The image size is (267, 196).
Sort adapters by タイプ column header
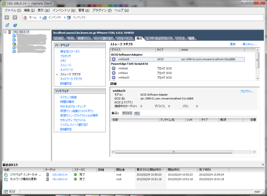[168, 50]
